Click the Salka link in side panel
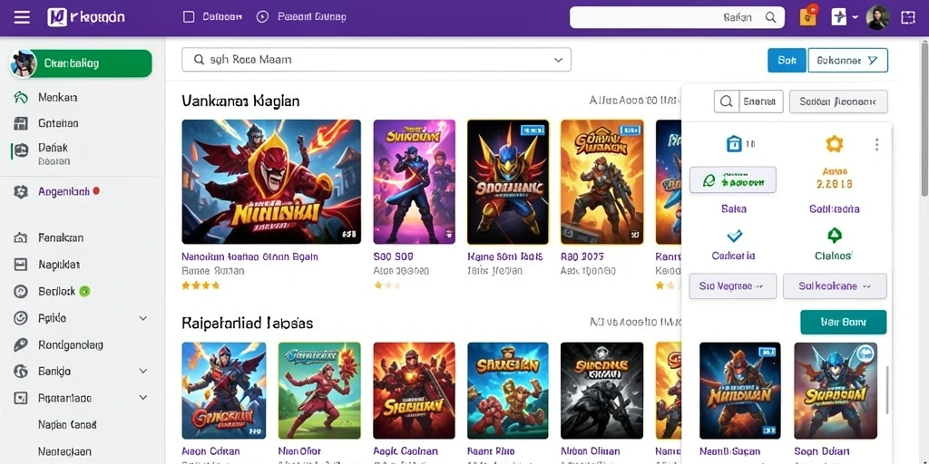The image size is (929, 464). pyautogui.click(x=733, y=209)
